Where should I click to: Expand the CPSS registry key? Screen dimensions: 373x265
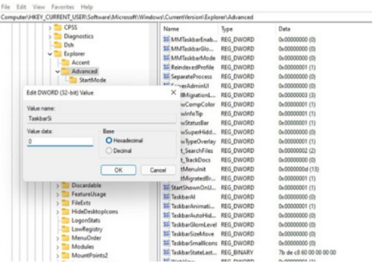(x=50, y=27)
